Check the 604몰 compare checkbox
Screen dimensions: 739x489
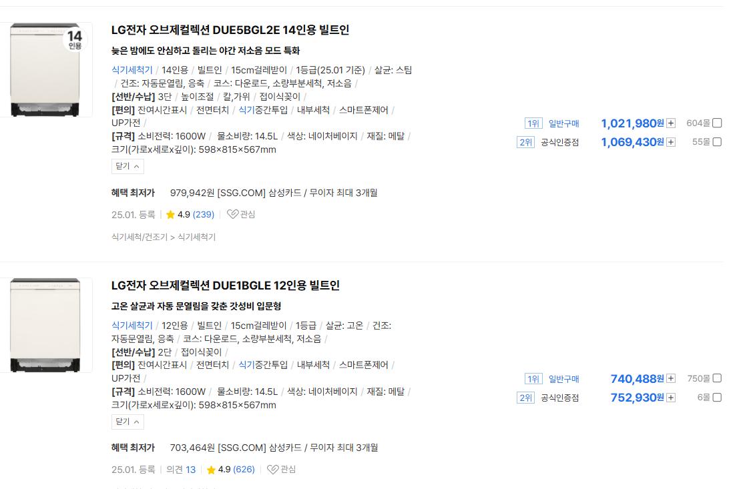pos(717,123)
